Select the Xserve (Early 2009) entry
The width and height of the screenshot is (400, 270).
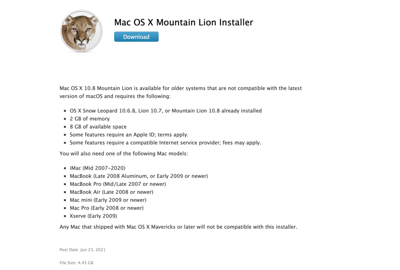tap(93, 216)
